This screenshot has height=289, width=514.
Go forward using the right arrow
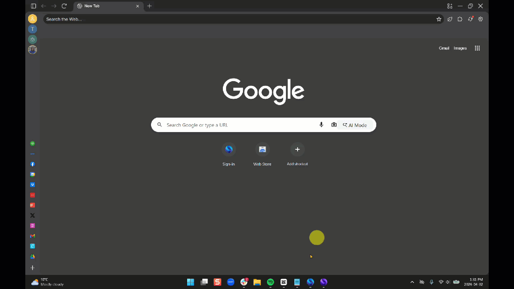(54, 6)
